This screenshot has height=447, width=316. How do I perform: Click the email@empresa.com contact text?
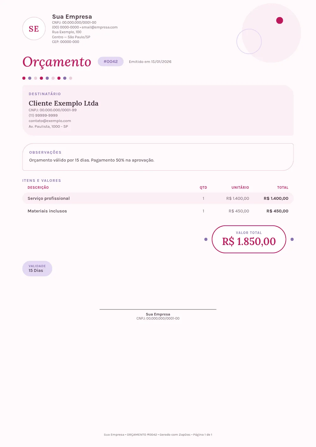[100, 27]
